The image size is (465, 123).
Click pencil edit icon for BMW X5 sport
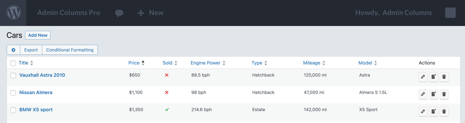(x=423, y=111)
